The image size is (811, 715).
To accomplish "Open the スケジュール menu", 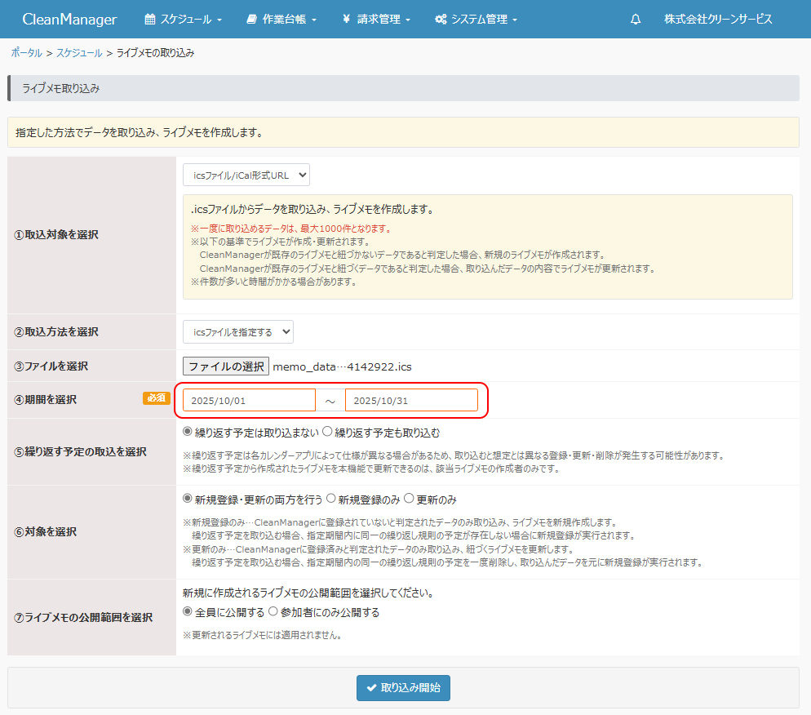I will (x=183, y=19).
